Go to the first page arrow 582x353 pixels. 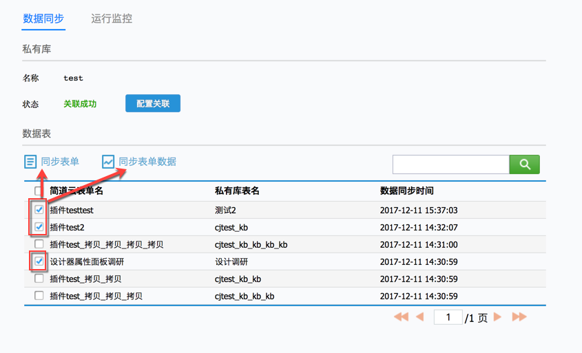[x=400, y=317]
